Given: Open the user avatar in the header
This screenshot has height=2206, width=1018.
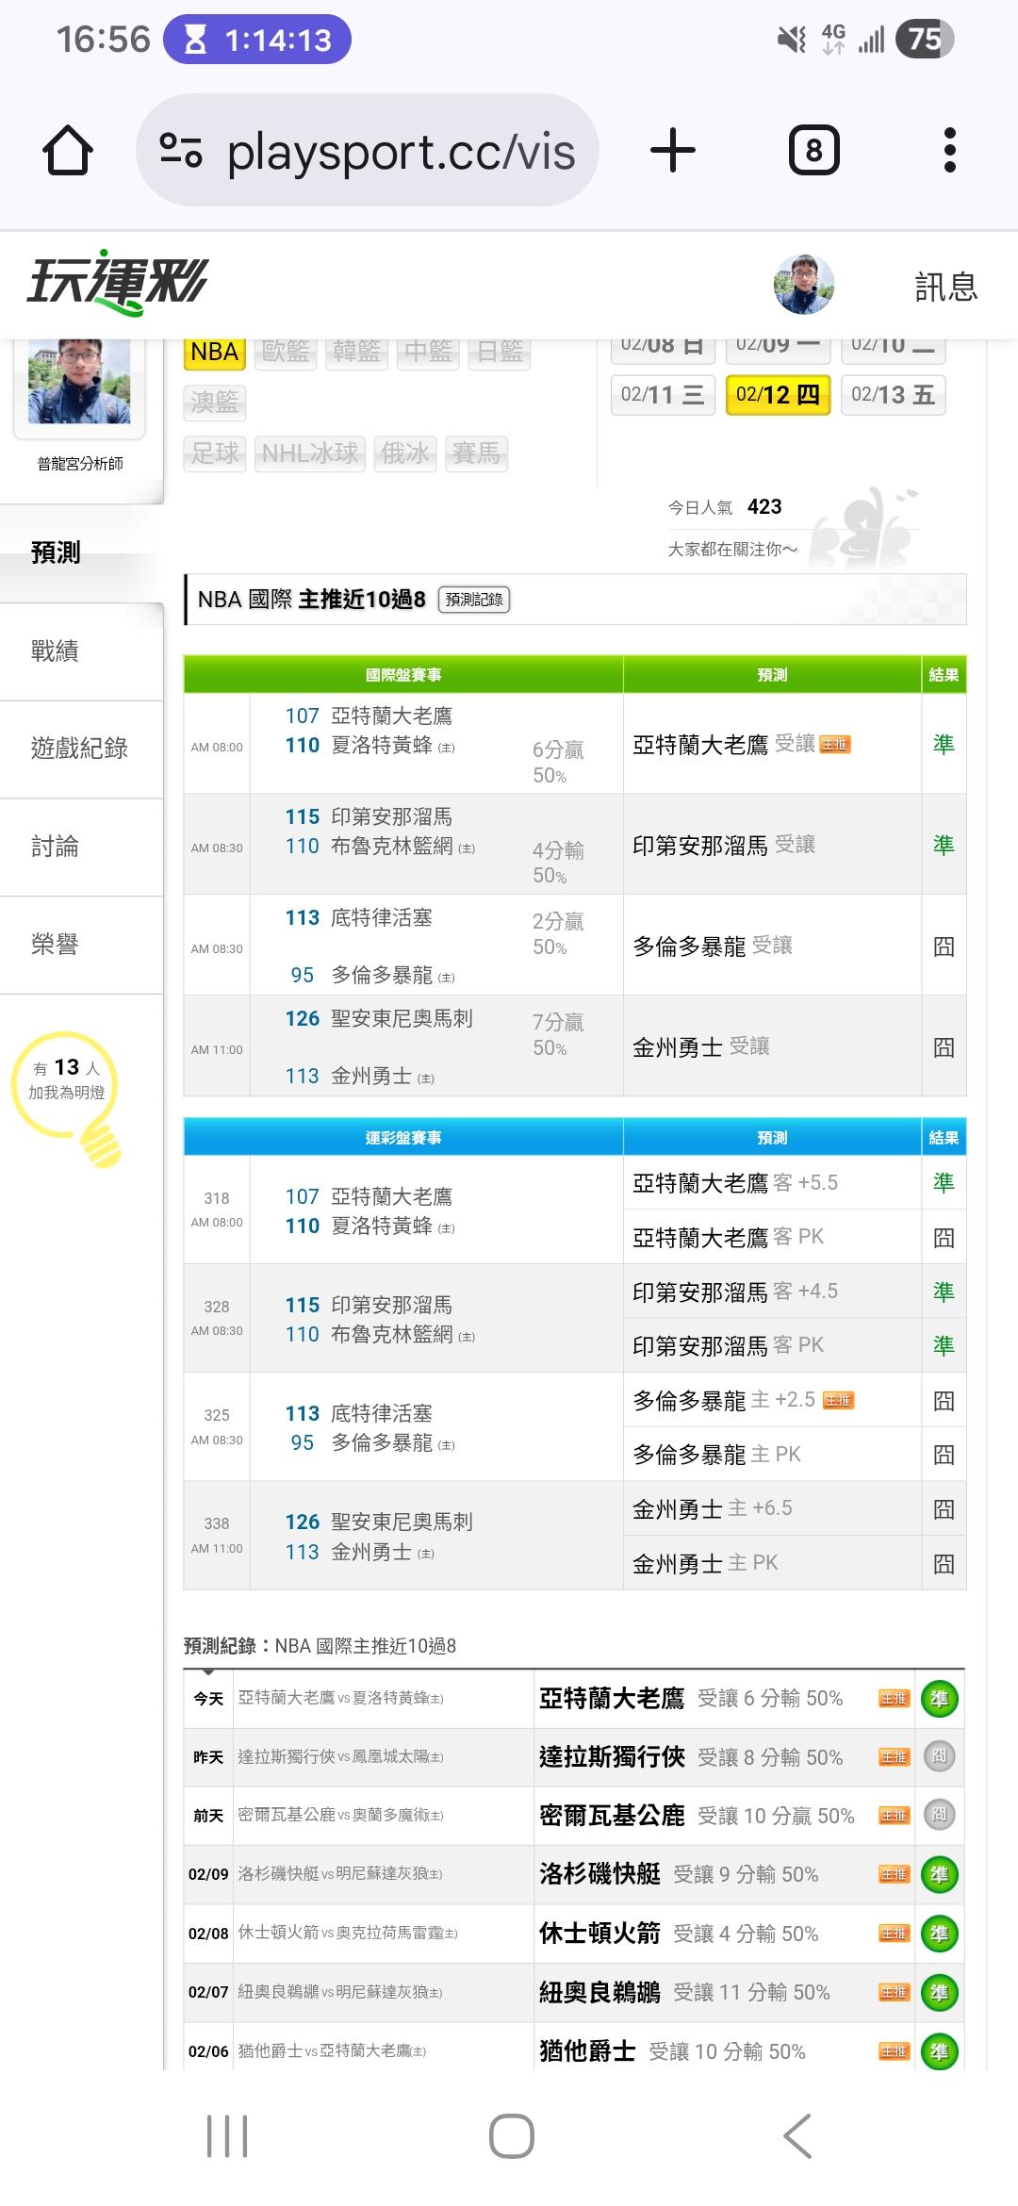Looking at the screenshot, I should coord(804,284).
